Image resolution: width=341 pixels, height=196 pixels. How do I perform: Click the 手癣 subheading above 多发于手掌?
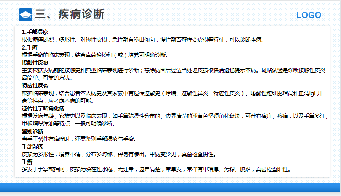(x=27, y=162)
